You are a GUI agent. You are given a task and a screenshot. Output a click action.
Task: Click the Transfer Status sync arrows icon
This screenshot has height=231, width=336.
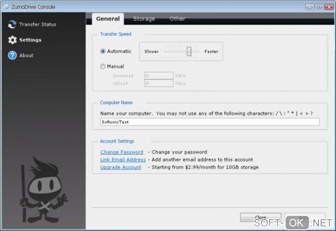tap(12, 24)
